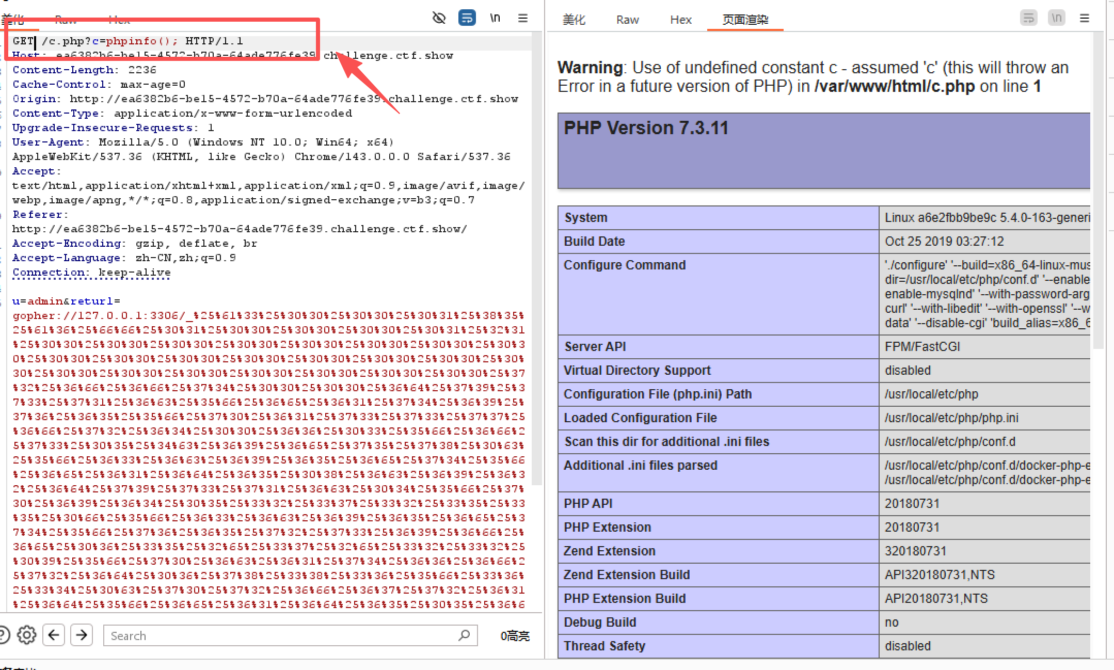The height and width of the screenshot is (670, 1114).
Task: Go to previous match with left arrow
Action: click(x=54, y=635)
